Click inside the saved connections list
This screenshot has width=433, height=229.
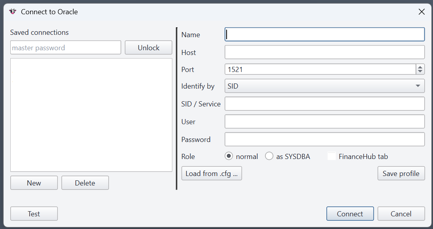[92, 115]
